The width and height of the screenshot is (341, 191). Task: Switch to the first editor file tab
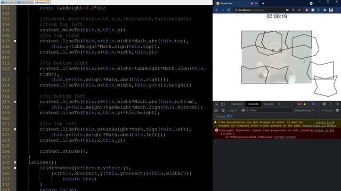[9, 2]
